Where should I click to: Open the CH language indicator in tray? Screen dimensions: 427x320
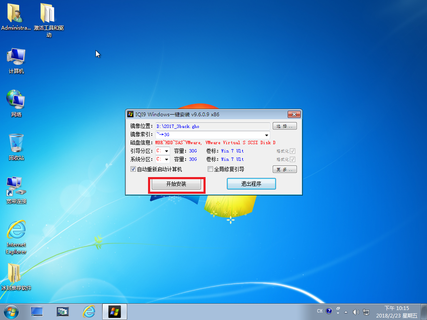[320, 311]
